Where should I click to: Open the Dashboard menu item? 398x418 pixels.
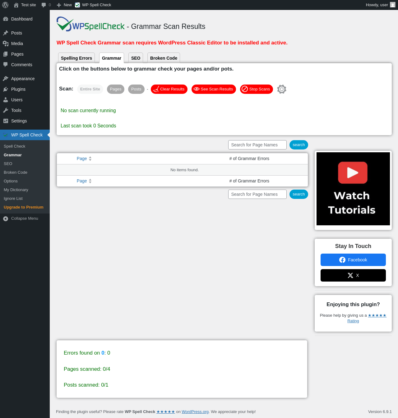click(25, 19)
